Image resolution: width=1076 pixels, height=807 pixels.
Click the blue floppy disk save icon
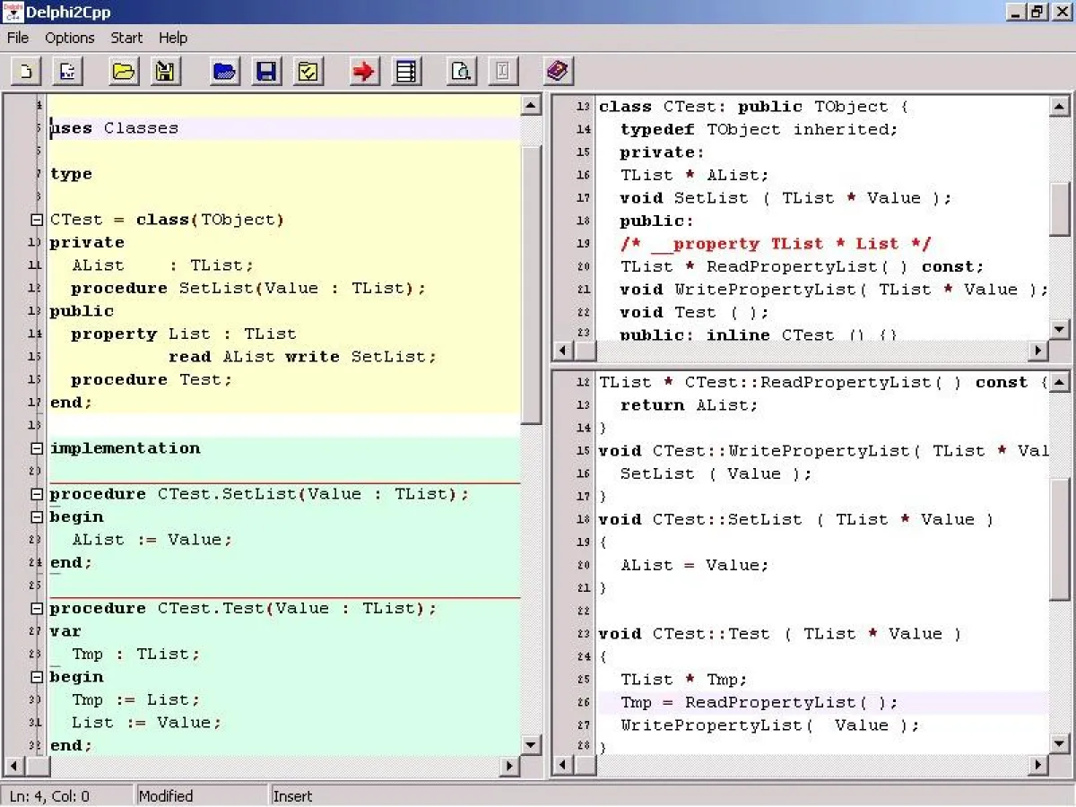click(266, 71)
